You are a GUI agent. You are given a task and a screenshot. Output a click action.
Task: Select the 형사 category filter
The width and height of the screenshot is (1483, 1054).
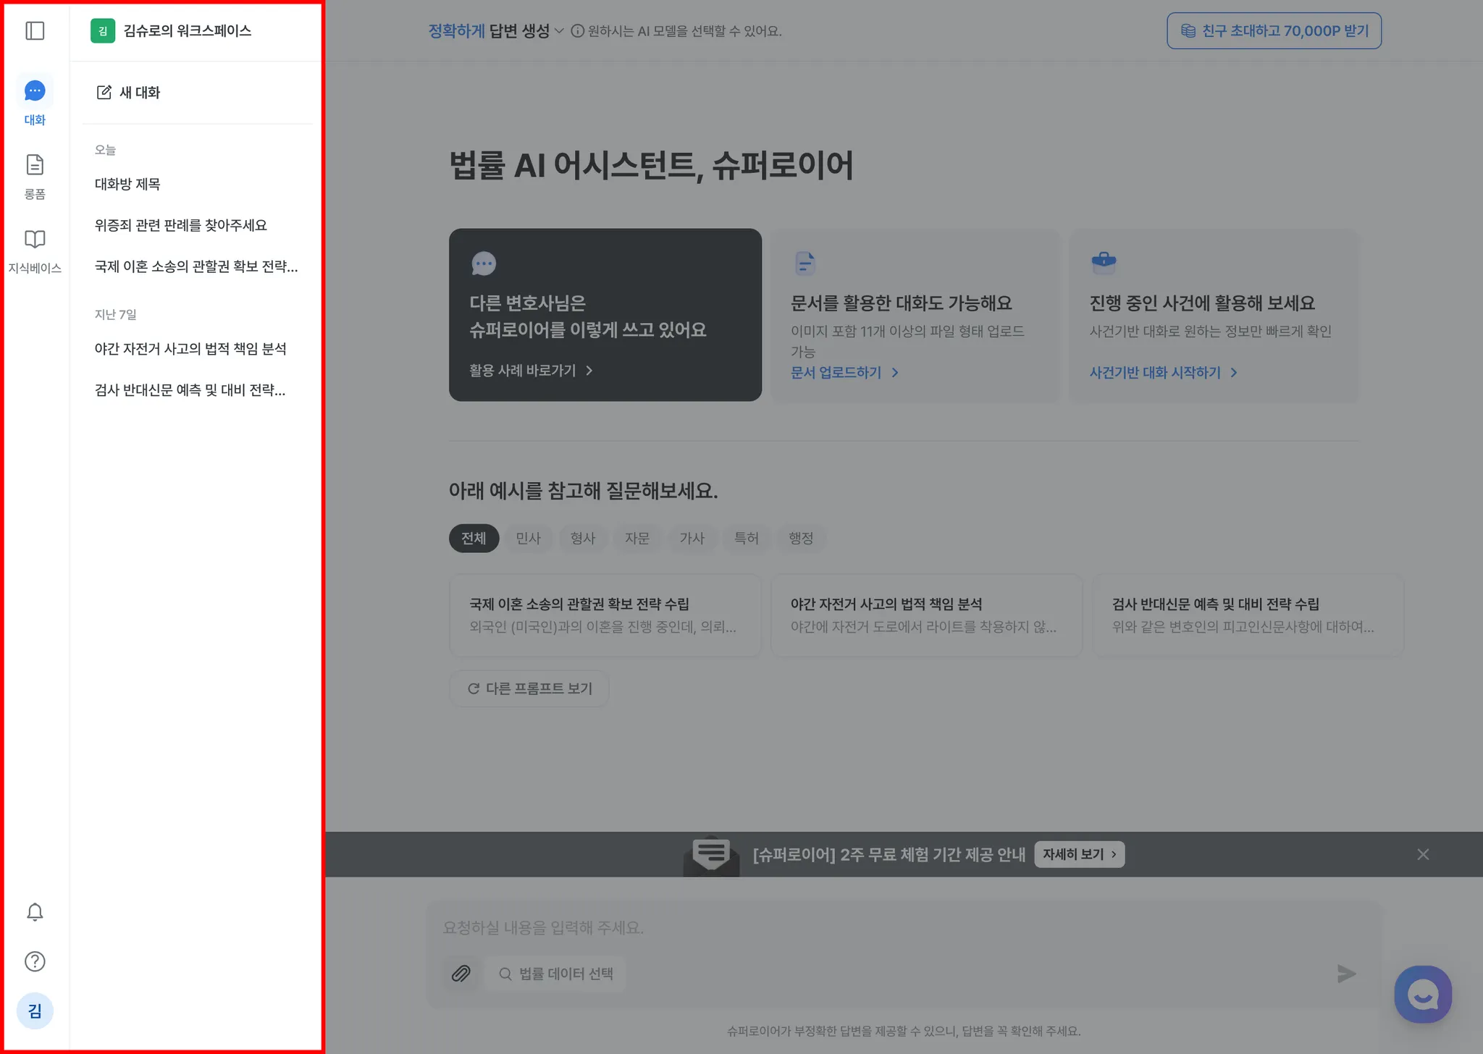coord(582,539)
